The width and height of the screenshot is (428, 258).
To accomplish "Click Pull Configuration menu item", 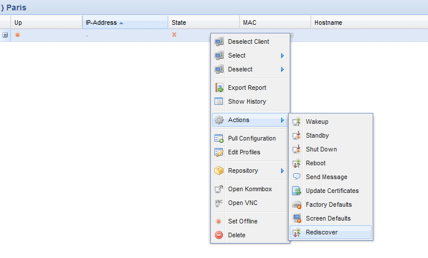I will tap(251, 138).
